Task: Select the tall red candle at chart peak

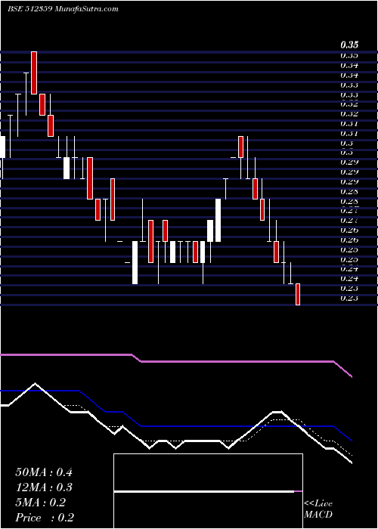Action: point(34,73)
